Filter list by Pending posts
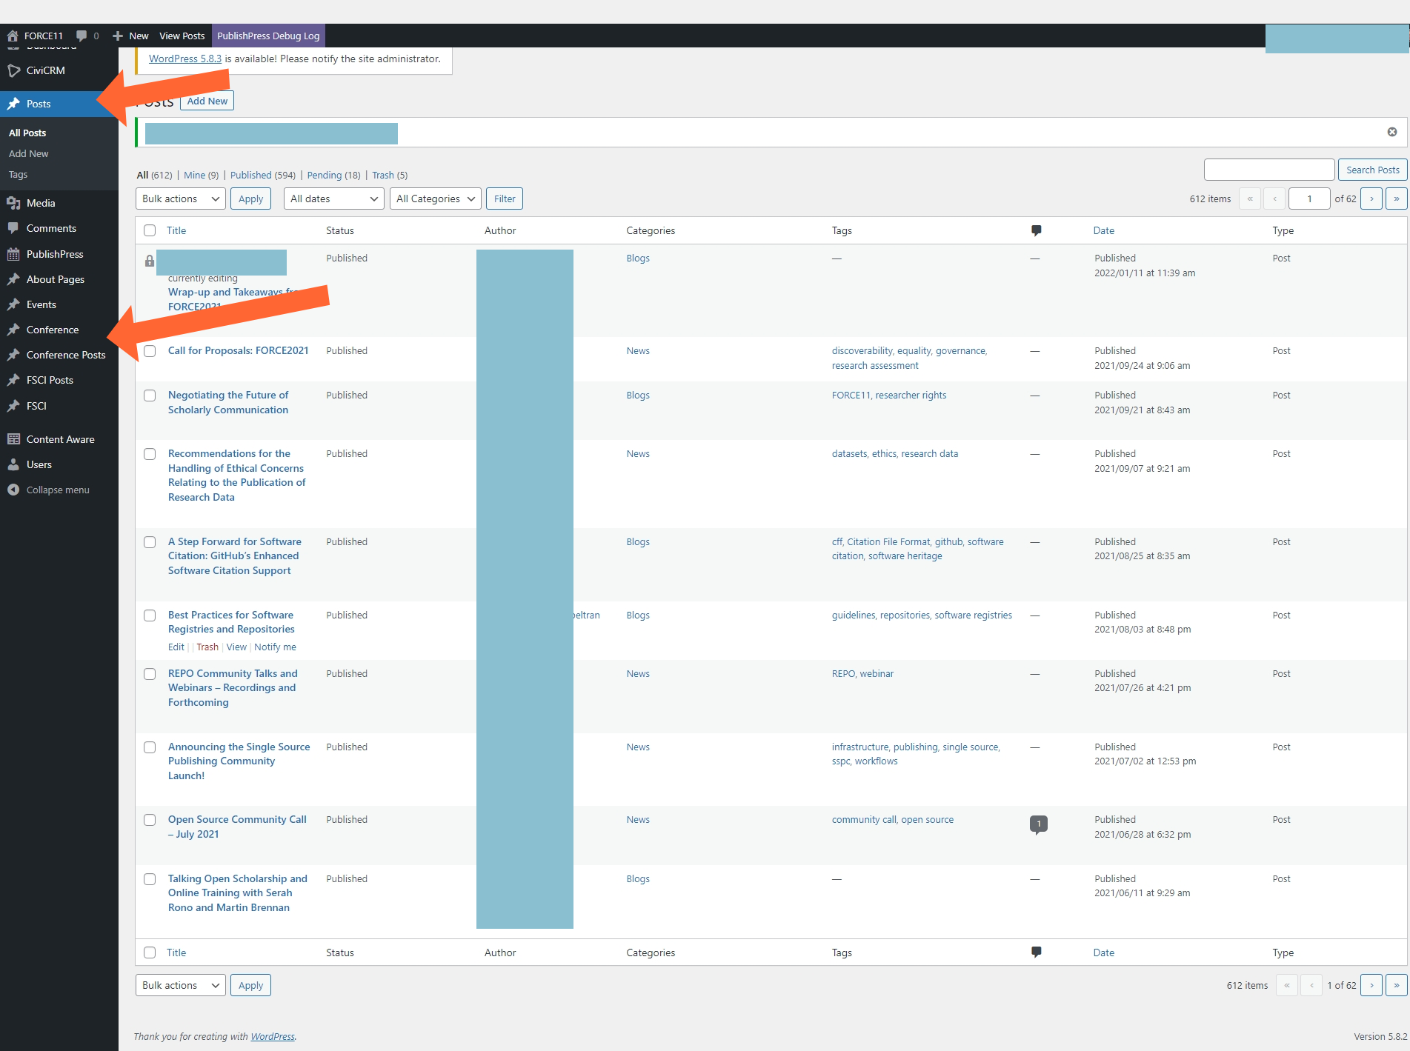The image size is (1410, 1051). tap(325, 175)
